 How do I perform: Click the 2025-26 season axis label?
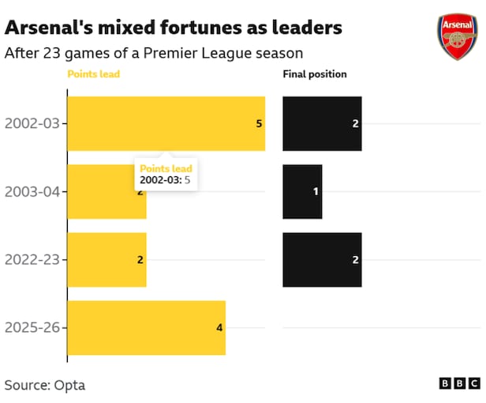tap(32, 328)
